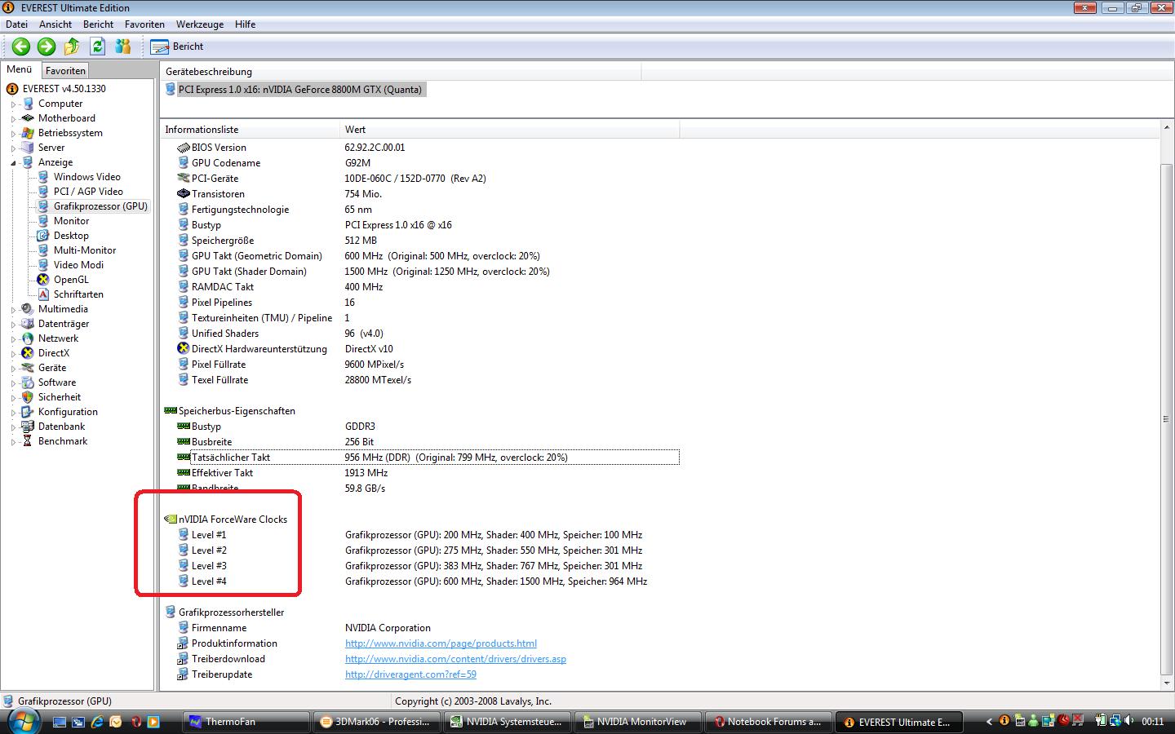Click the Refresh toolbar icon
The width and height of the screenshot is (1175, 734).
pos(98,46)
